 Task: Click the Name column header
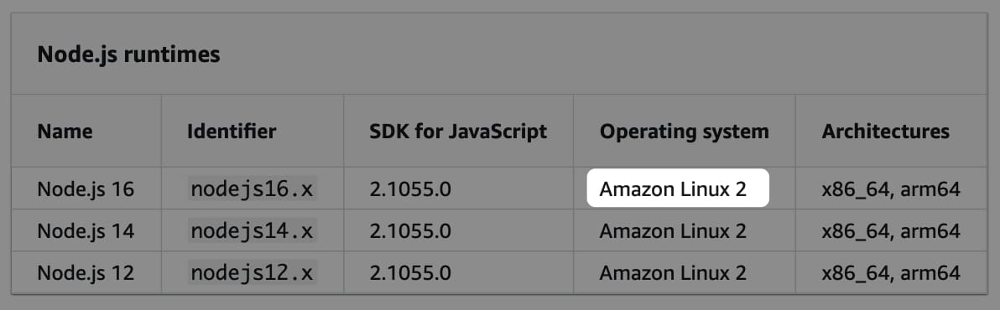(x=65, y=132)
